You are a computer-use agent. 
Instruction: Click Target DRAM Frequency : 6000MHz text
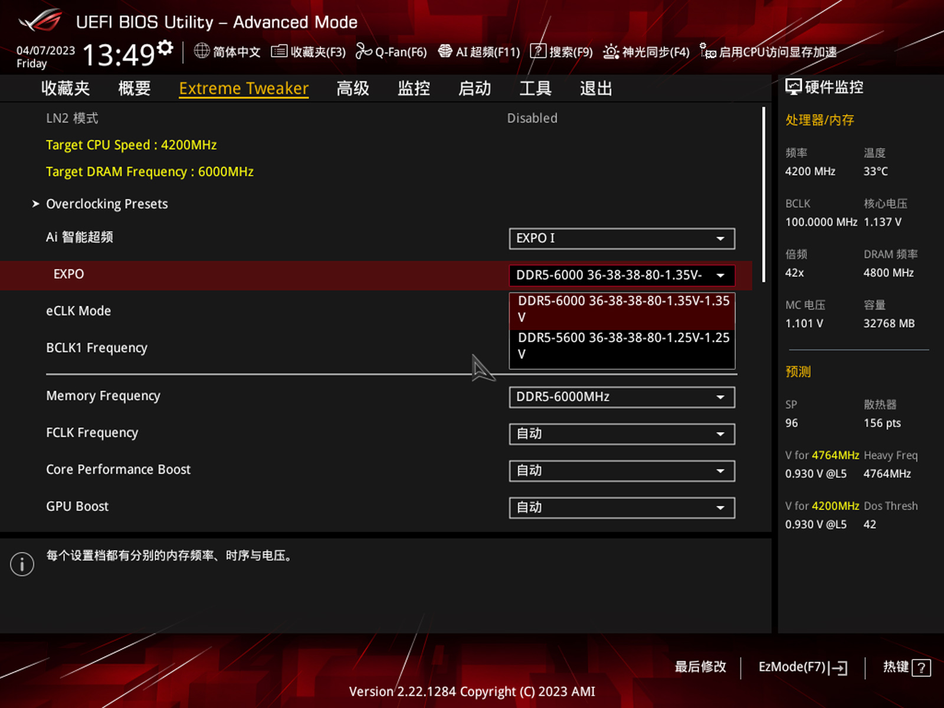pyautogui.click(x=150, y=172)
